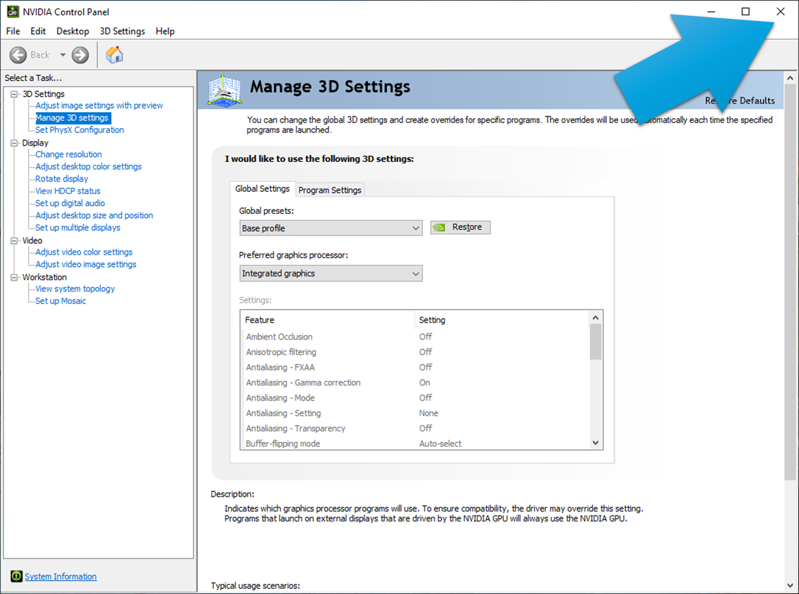Open the Back history dropdown arrow
799x594 pixels.
coord(62,55)
